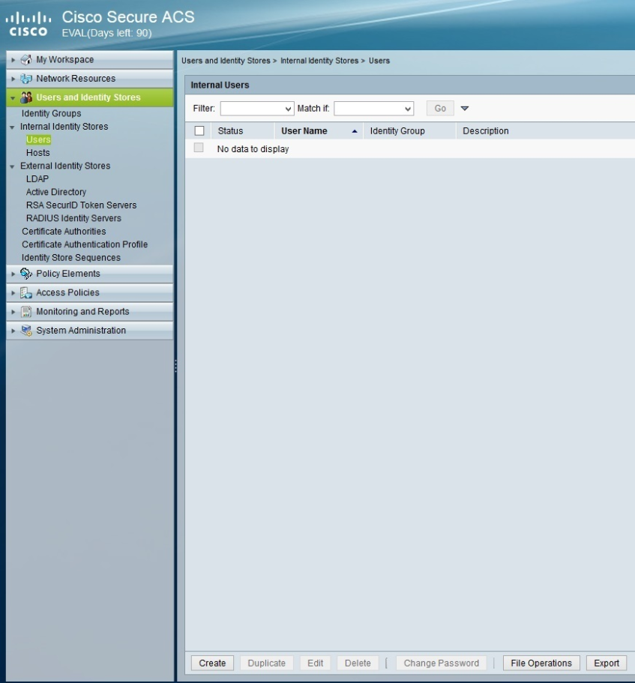Click the My Workspace icon
This screenshot has height=683, width=635.
click(26, 60)
